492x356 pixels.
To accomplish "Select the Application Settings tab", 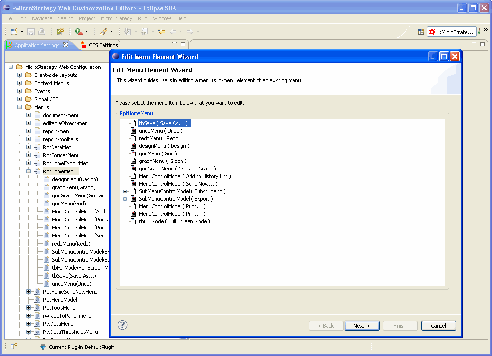I will [x=37, y=45].
